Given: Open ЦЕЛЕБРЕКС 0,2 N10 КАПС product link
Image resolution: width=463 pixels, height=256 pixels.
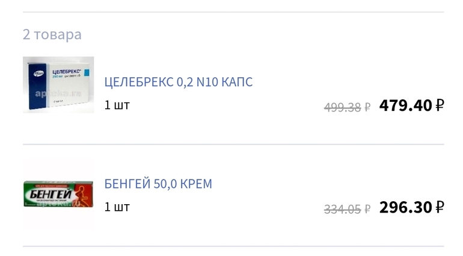Looking at the screenshot, I should point(179,82).
